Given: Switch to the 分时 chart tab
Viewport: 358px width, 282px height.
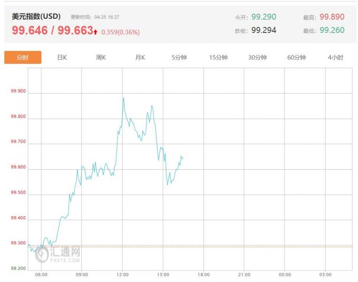Looking at the screenshot, I should coord(23,57).
